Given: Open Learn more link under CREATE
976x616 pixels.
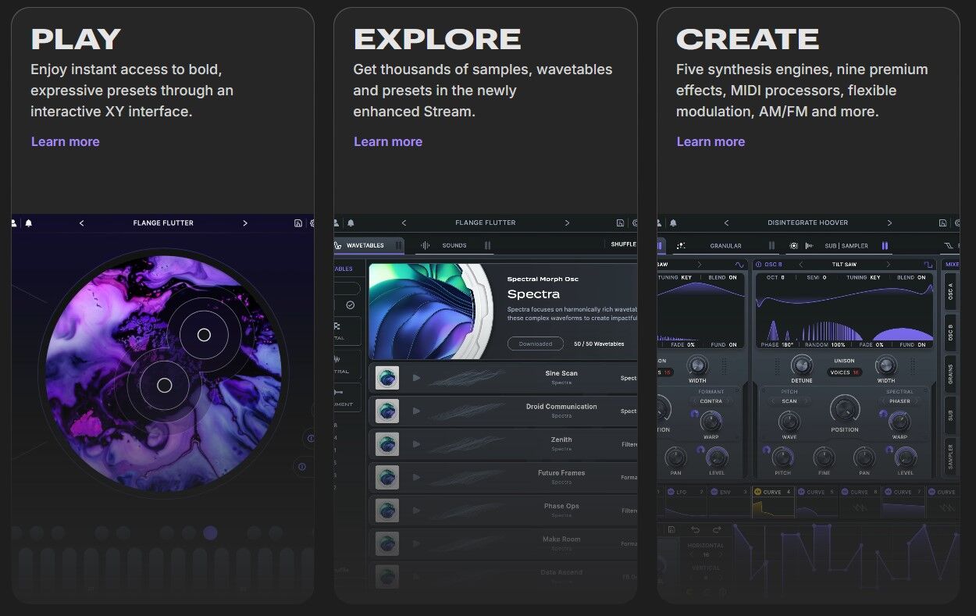Looking at the screenshot, I should (711, 141).
